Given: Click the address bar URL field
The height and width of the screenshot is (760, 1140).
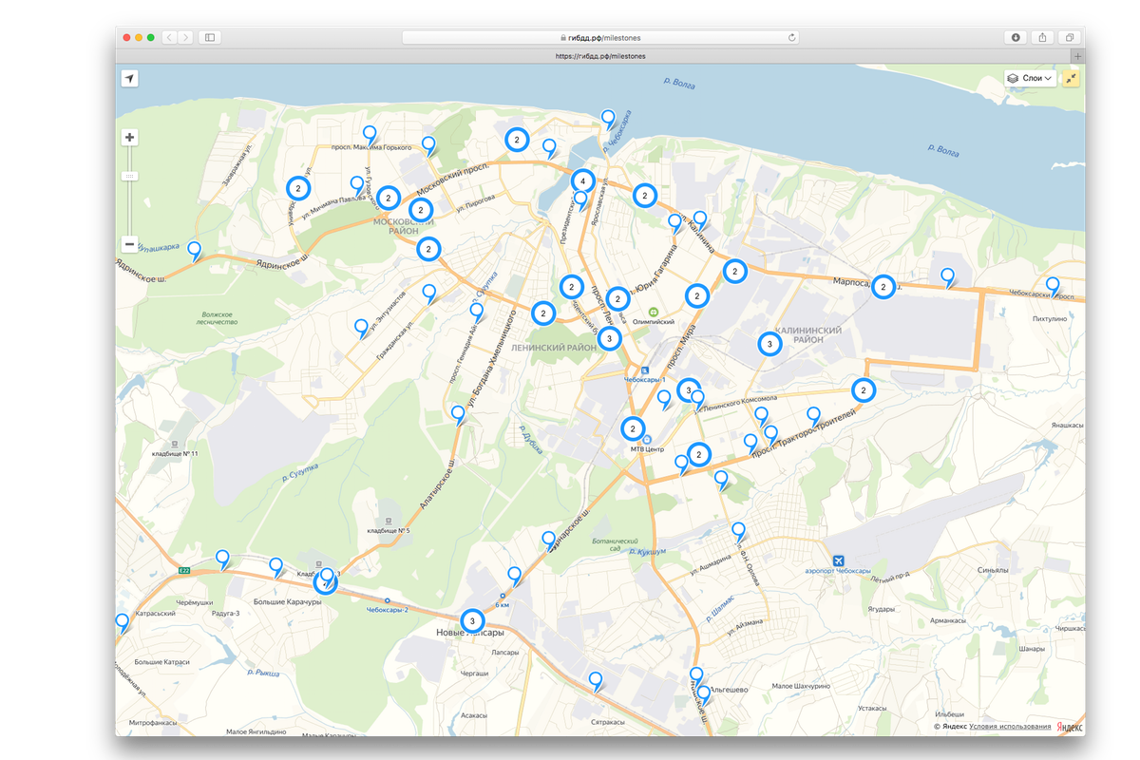Looking at the screenshot, I should pyautogui.click(x=600, y=37).
